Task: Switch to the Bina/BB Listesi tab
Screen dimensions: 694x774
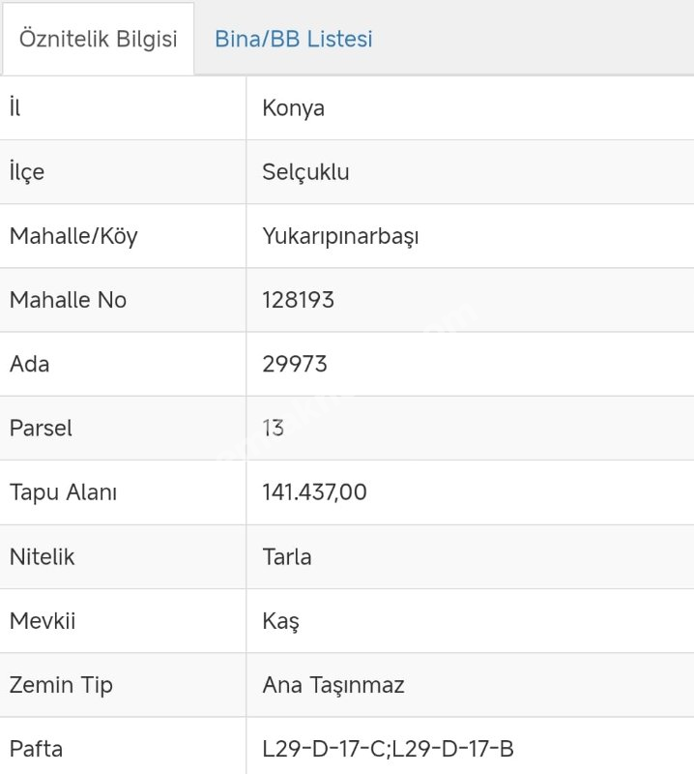Action: pyautogui.click(x=294, y=40)
